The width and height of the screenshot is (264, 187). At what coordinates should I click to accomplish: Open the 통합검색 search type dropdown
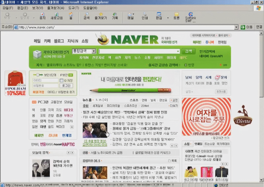pyautogui.click(x=93, y=51)
